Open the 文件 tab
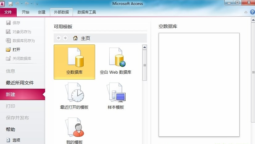 point(8,12)
